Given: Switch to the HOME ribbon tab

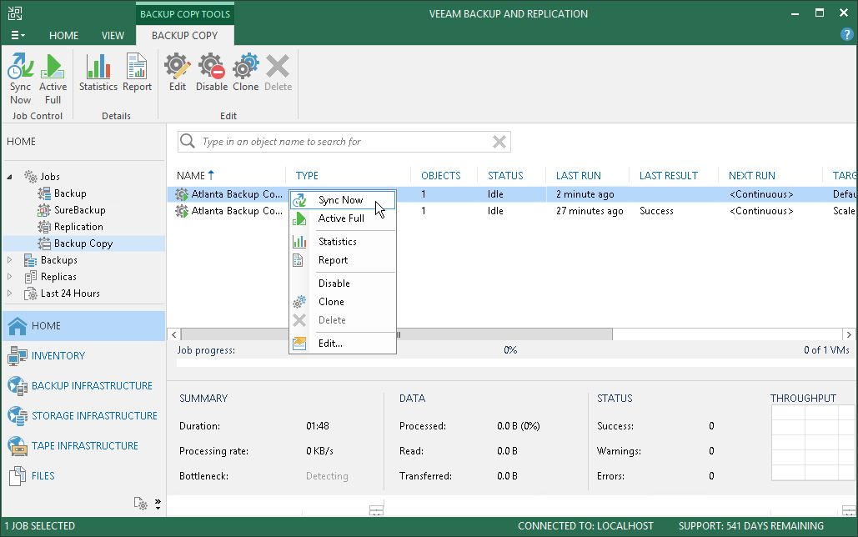Looking at the screenshot, I should 63,35.
